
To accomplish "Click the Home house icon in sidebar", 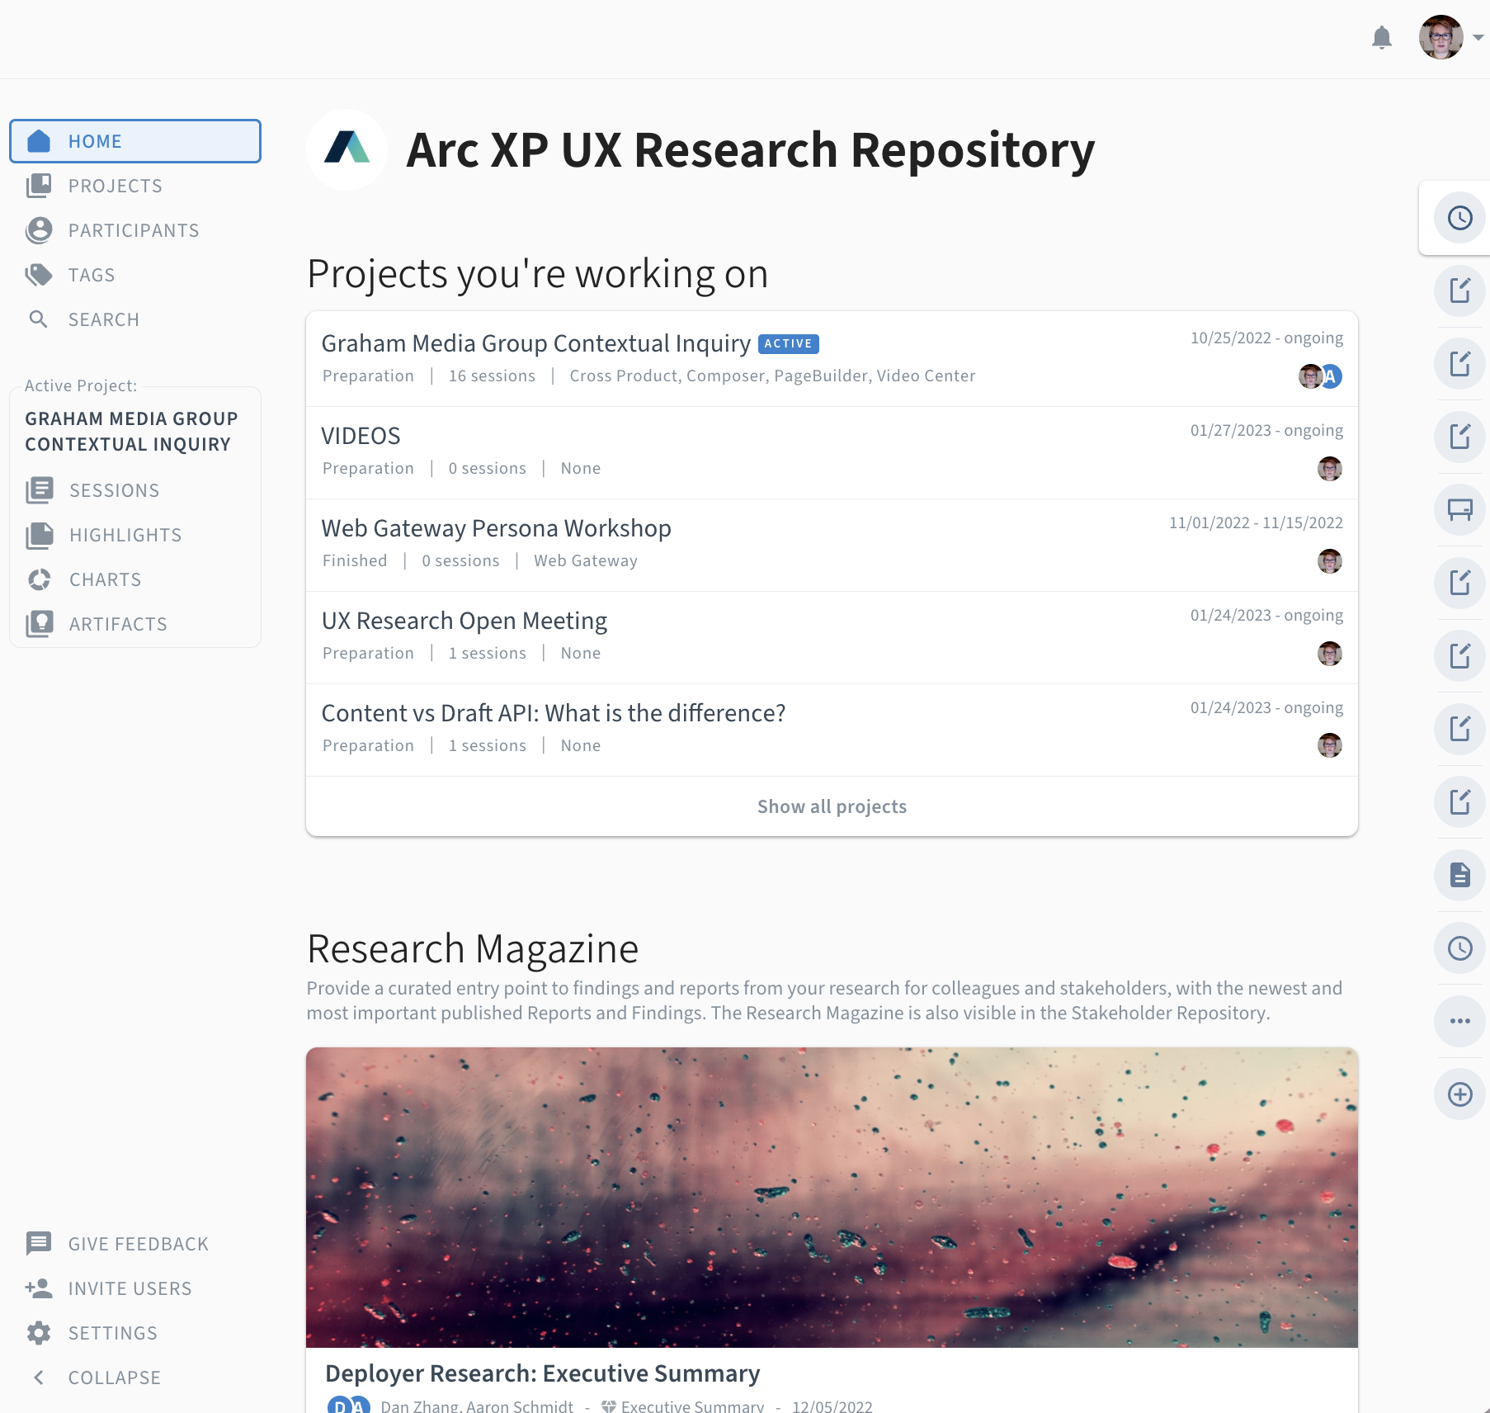I will point(39,141).
